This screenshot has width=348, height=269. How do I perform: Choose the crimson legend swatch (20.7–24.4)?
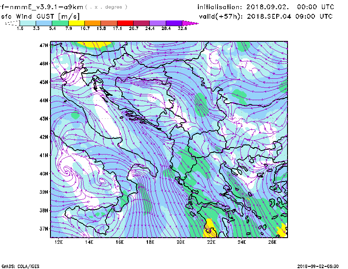pyautogui.click(x=141, y=23)
